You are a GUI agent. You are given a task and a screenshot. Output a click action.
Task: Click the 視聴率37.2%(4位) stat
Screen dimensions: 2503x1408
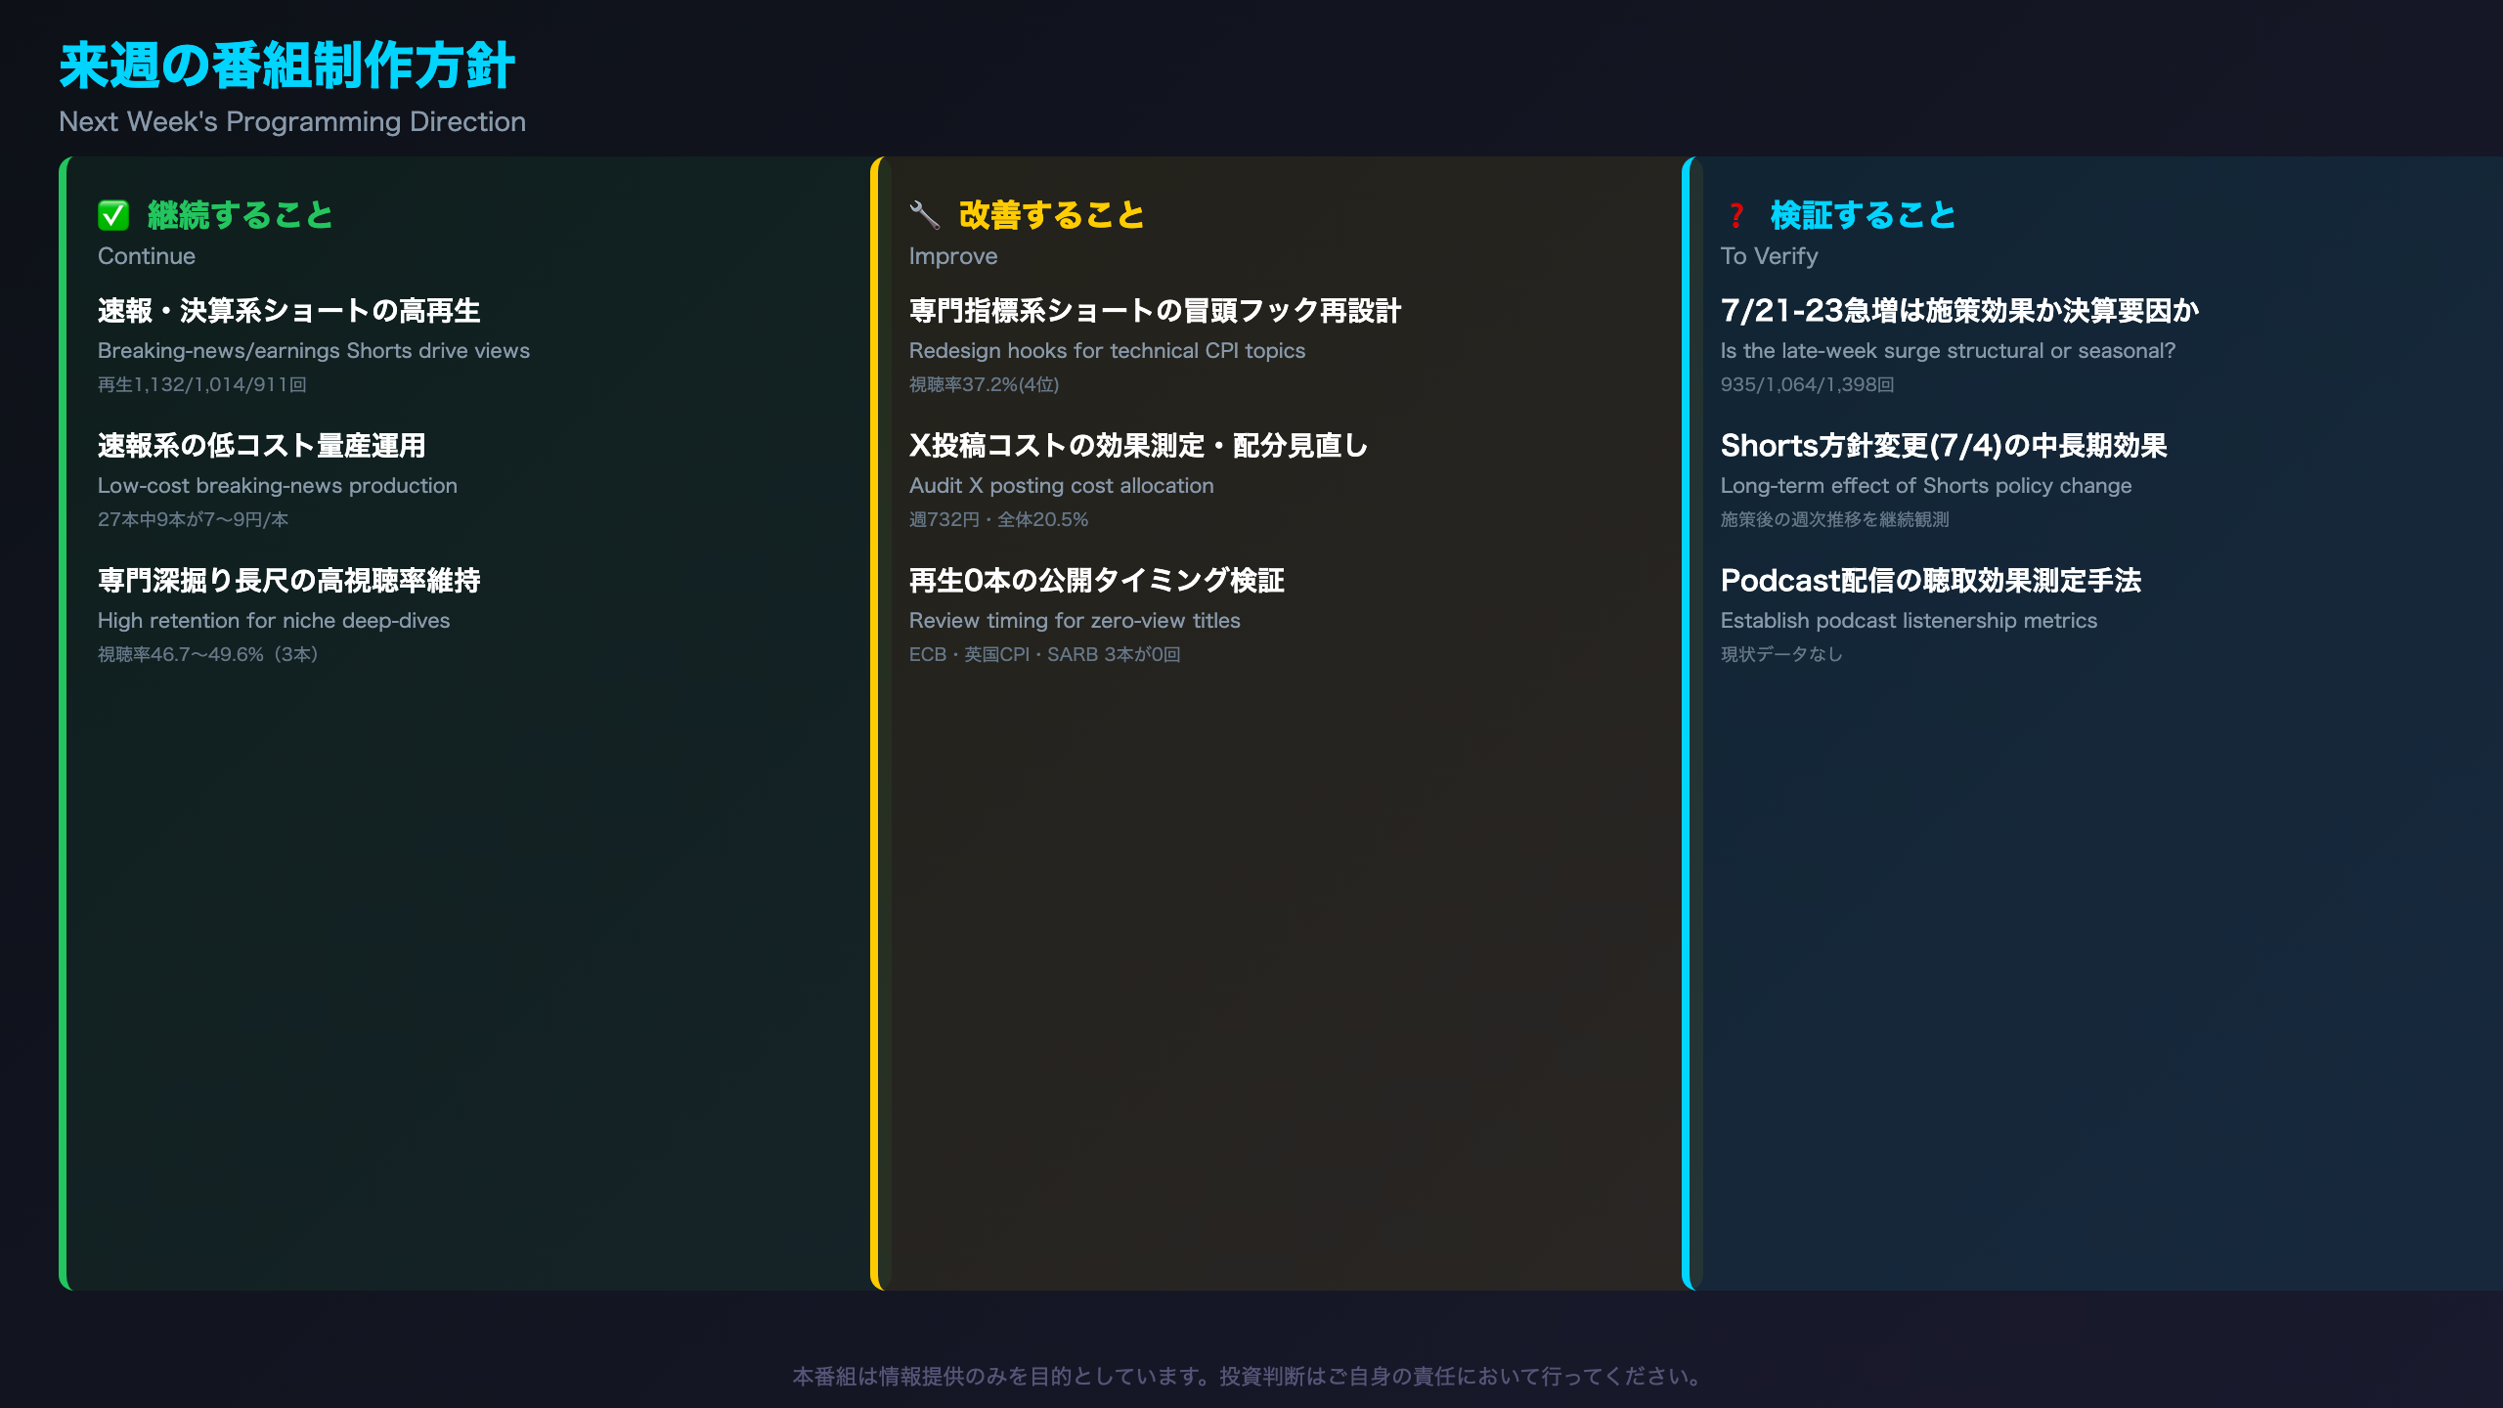tap(985, 384)
